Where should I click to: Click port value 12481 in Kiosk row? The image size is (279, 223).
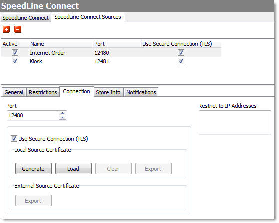coord(102,61)
